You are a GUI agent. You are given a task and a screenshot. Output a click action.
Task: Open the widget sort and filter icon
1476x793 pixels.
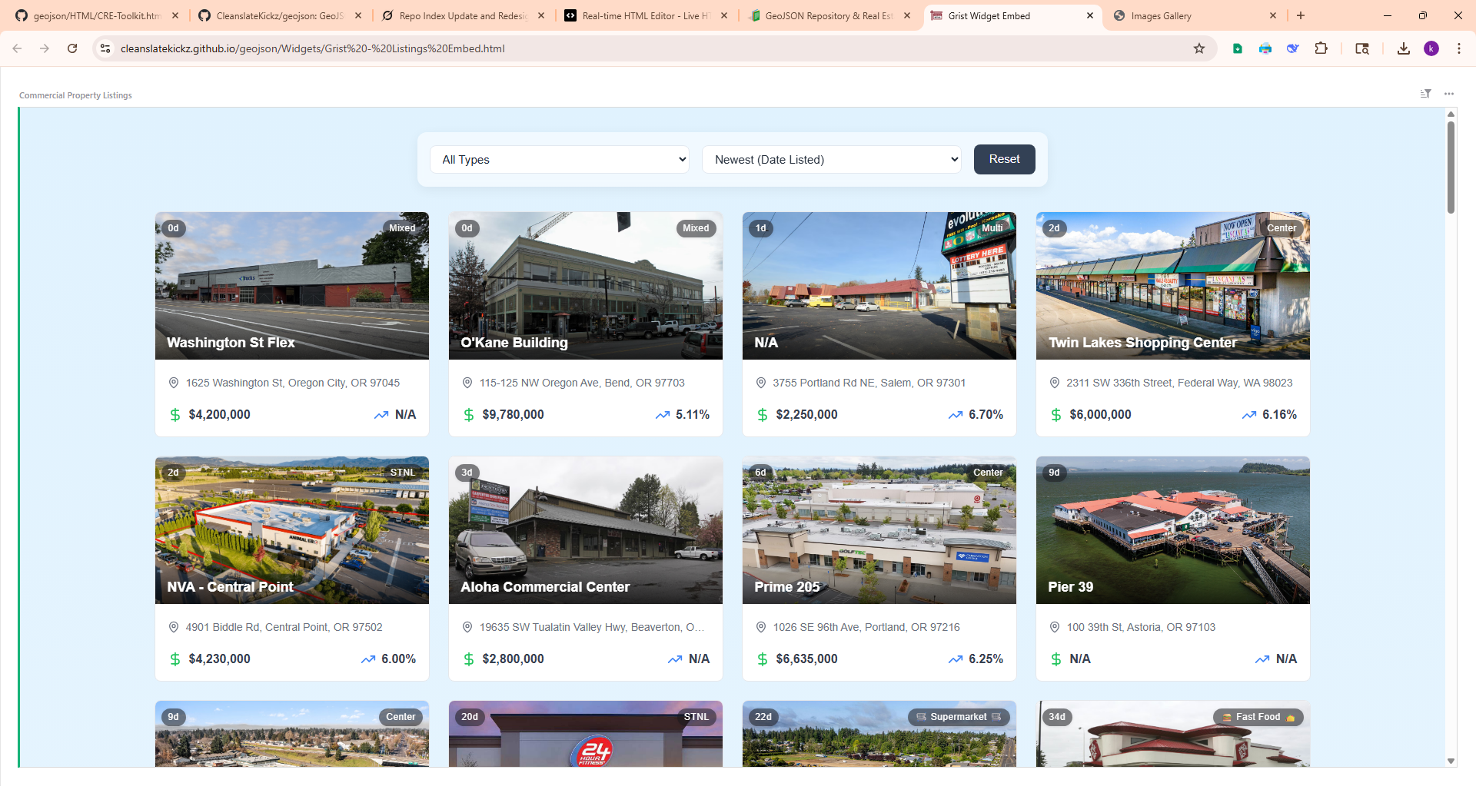[x=1425, y=94]
